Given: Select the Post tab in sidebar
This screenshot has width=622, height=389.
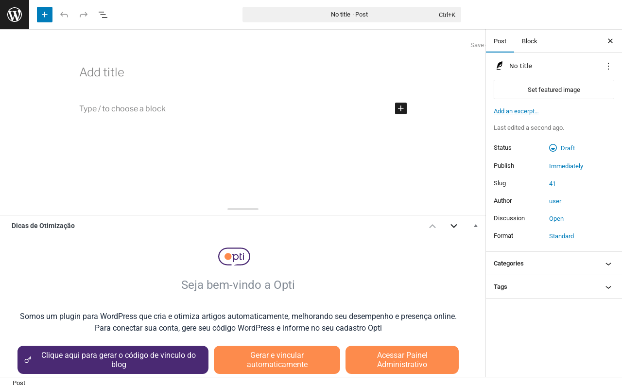Looking at the screenshot, I should [x=500, y=41].
